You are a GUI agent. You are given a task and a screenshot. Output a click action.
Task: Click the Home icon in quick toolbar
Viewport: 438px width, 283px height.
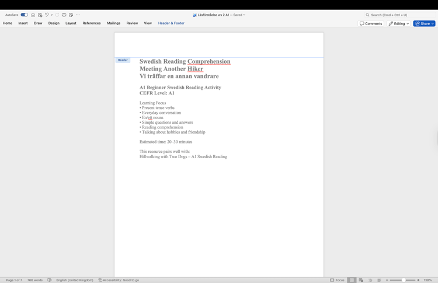point(33,15)
